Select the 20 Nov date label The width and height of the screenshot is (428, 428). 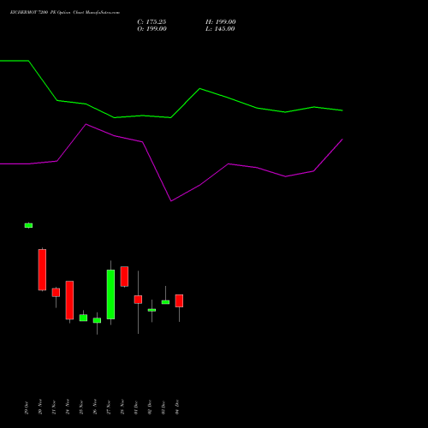pos(40,407)
